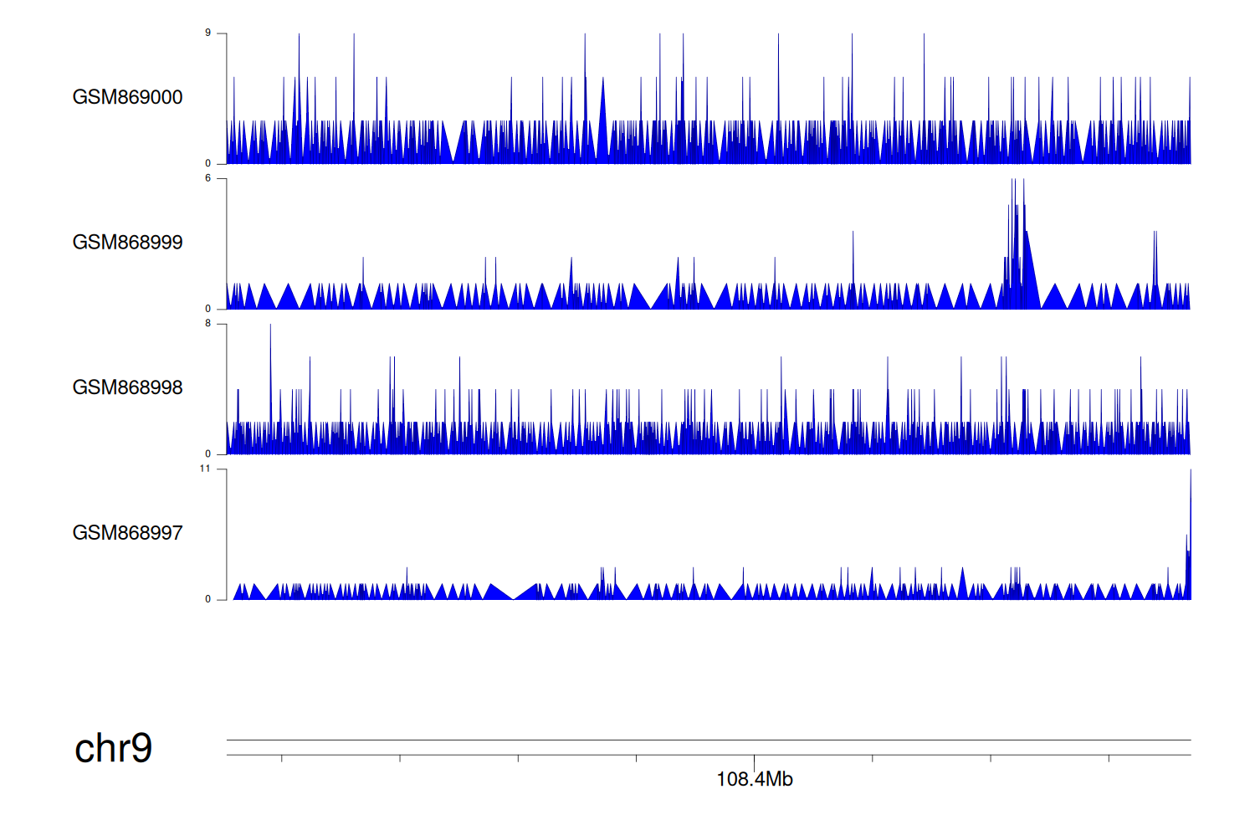
Task: Inspect the tallest peak cluster in GSM868999 track
Action: click(x=1017, y=243)
